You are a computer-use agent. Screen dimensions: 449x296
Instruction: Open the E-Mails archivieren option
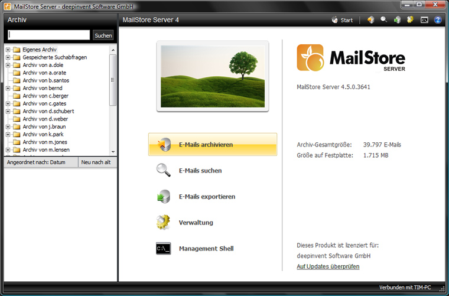tap(213, 145)
